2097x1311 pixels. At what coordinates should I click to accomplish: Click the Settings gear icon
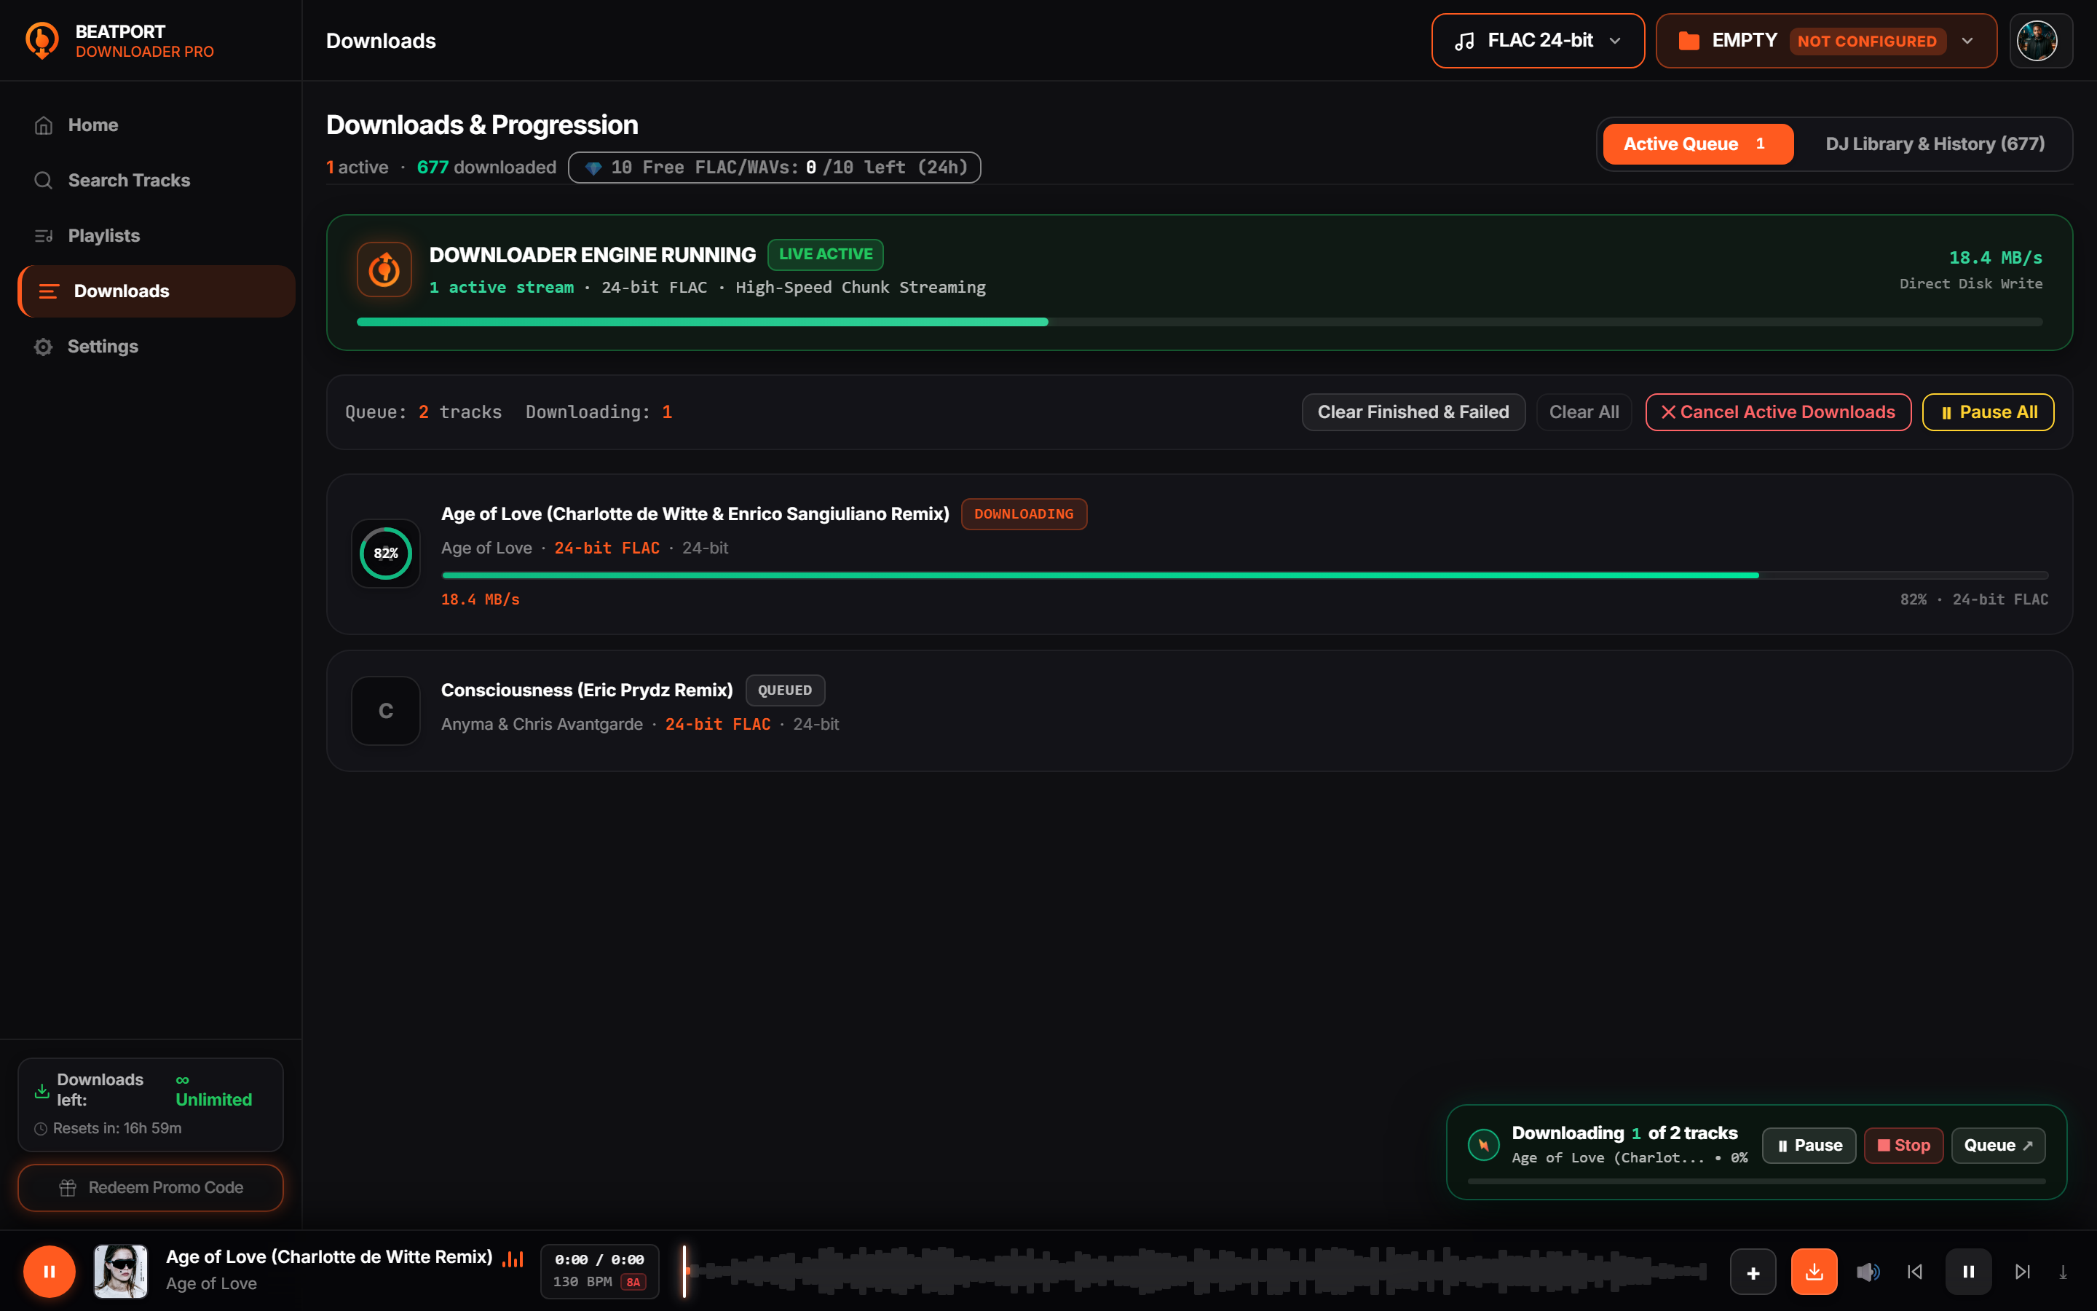point(44,347)
